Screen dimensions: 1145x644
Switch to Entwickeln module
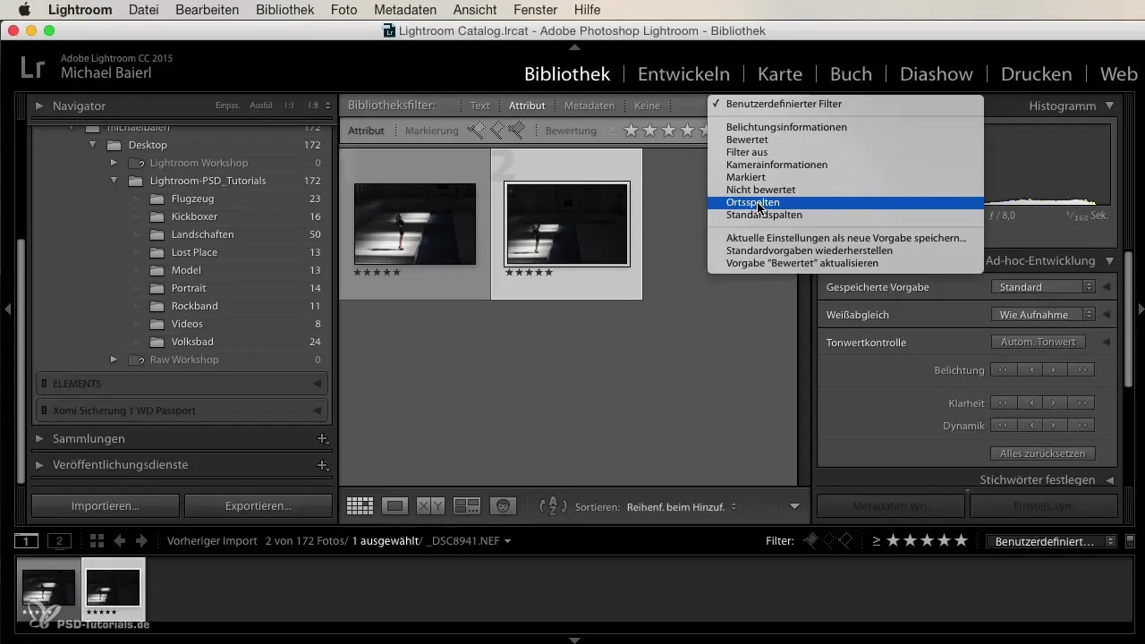point(683,74)
